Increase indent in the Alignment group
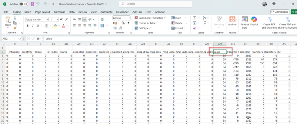The width and height of the screenshot is (297, 124). pyautogui.click(x=95, y=26)
